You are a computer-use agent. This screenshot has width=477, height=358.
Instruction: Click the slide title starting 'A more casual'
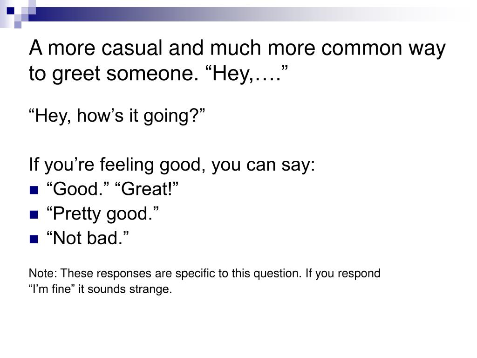(x=237, y=61)
